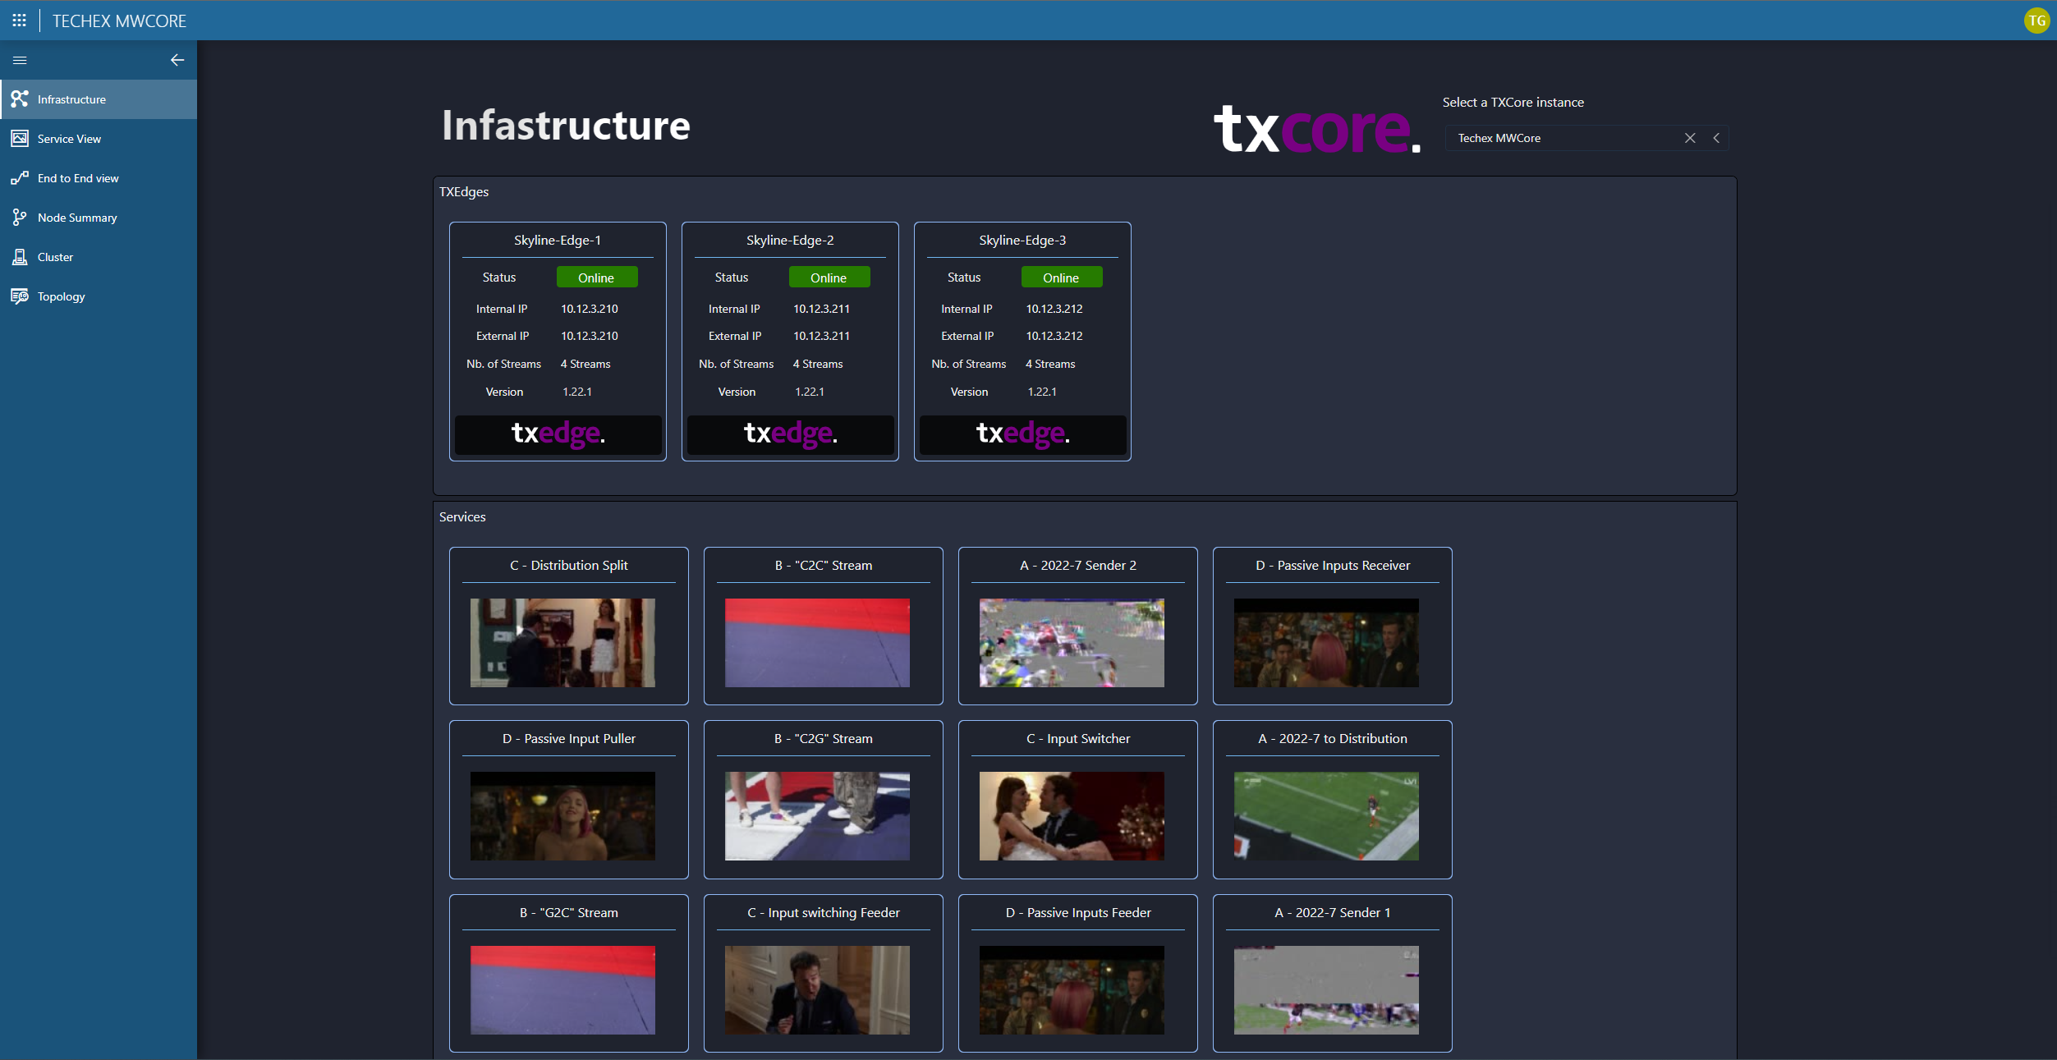Click the Infastructure page heading
The width and height of the screenshot is (2057, 1060).
[566, 125]
